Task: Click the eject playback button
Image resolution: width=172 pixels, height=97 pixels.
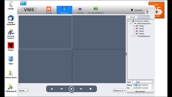Action: coord(52,89)
